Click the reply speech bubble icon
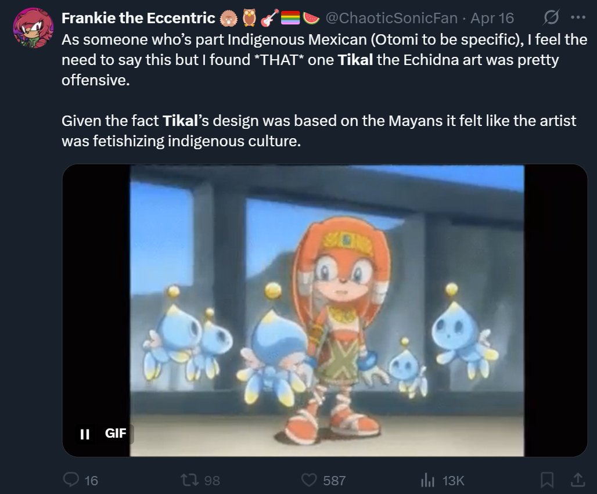 point(71,479)
